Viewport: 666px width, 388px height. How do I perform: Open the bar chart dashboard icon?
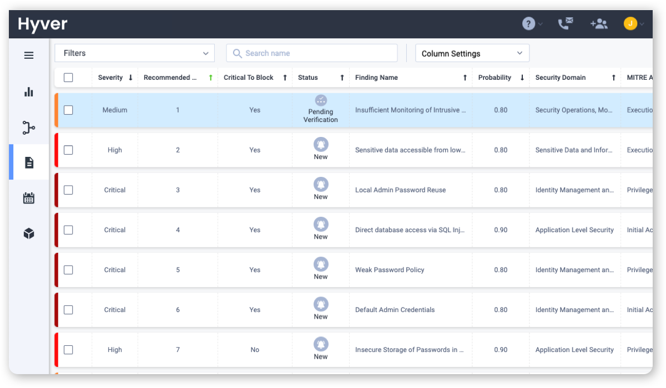coord(29,92)
